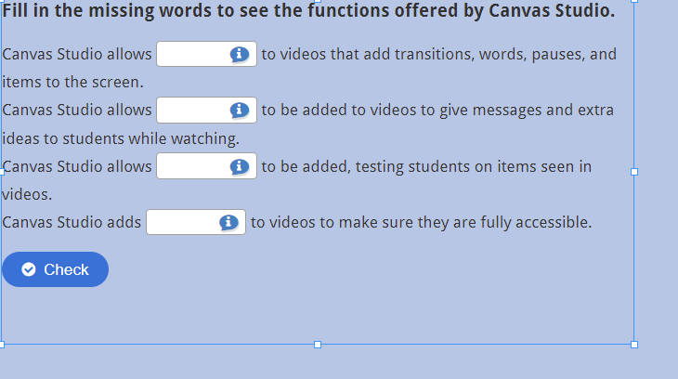This screenshot has width=678, height=379.
Task: Focus the blank before 'to be added to videos'
Action: (x=207, y=110)
